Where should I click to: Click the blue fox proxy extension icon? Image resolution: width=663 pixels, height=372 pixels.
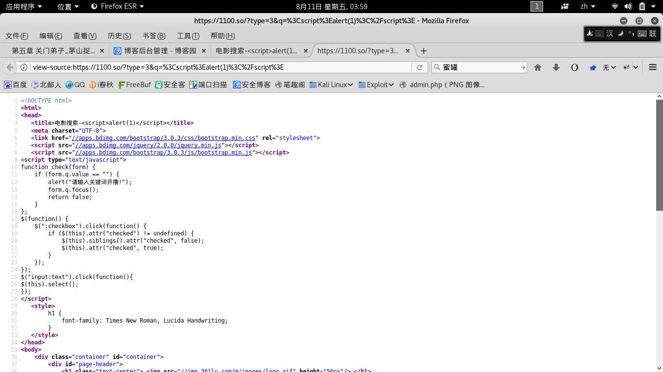(x=593, y=67)
